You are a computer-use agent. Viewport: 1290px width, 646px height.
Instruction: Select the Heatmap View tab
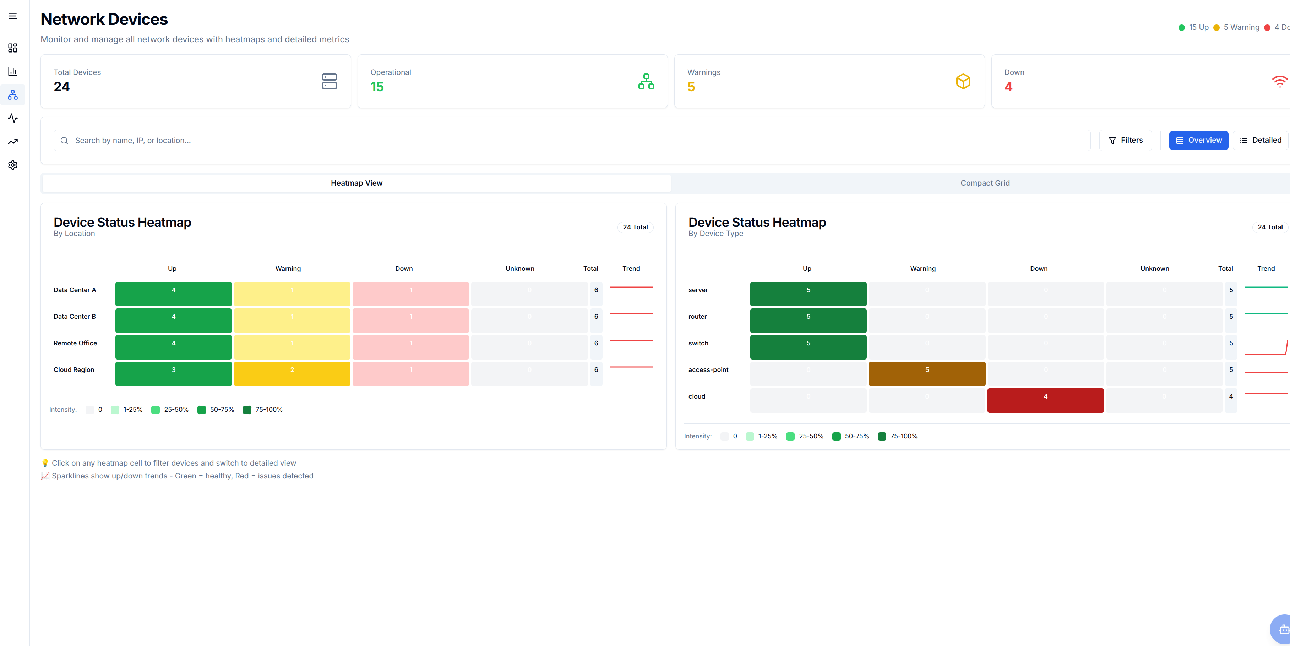point(356,183)
